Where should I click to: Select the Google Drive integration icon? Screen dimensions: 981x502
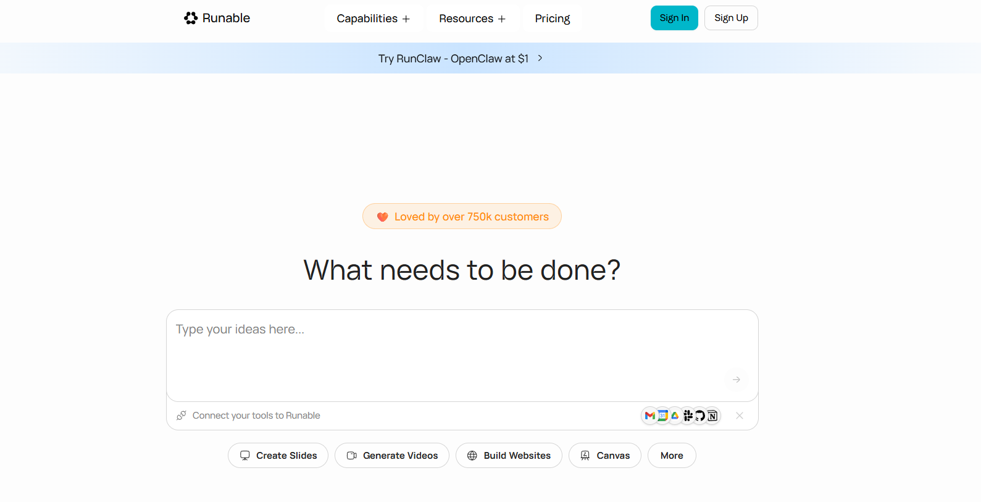tap(675, 416)
